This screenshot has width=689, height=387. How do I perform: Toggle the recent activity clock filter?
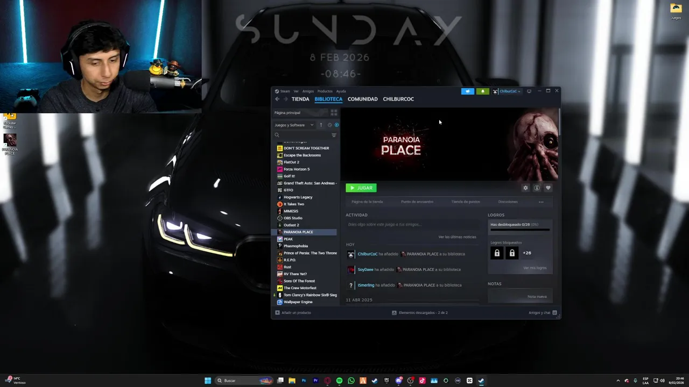329,125
